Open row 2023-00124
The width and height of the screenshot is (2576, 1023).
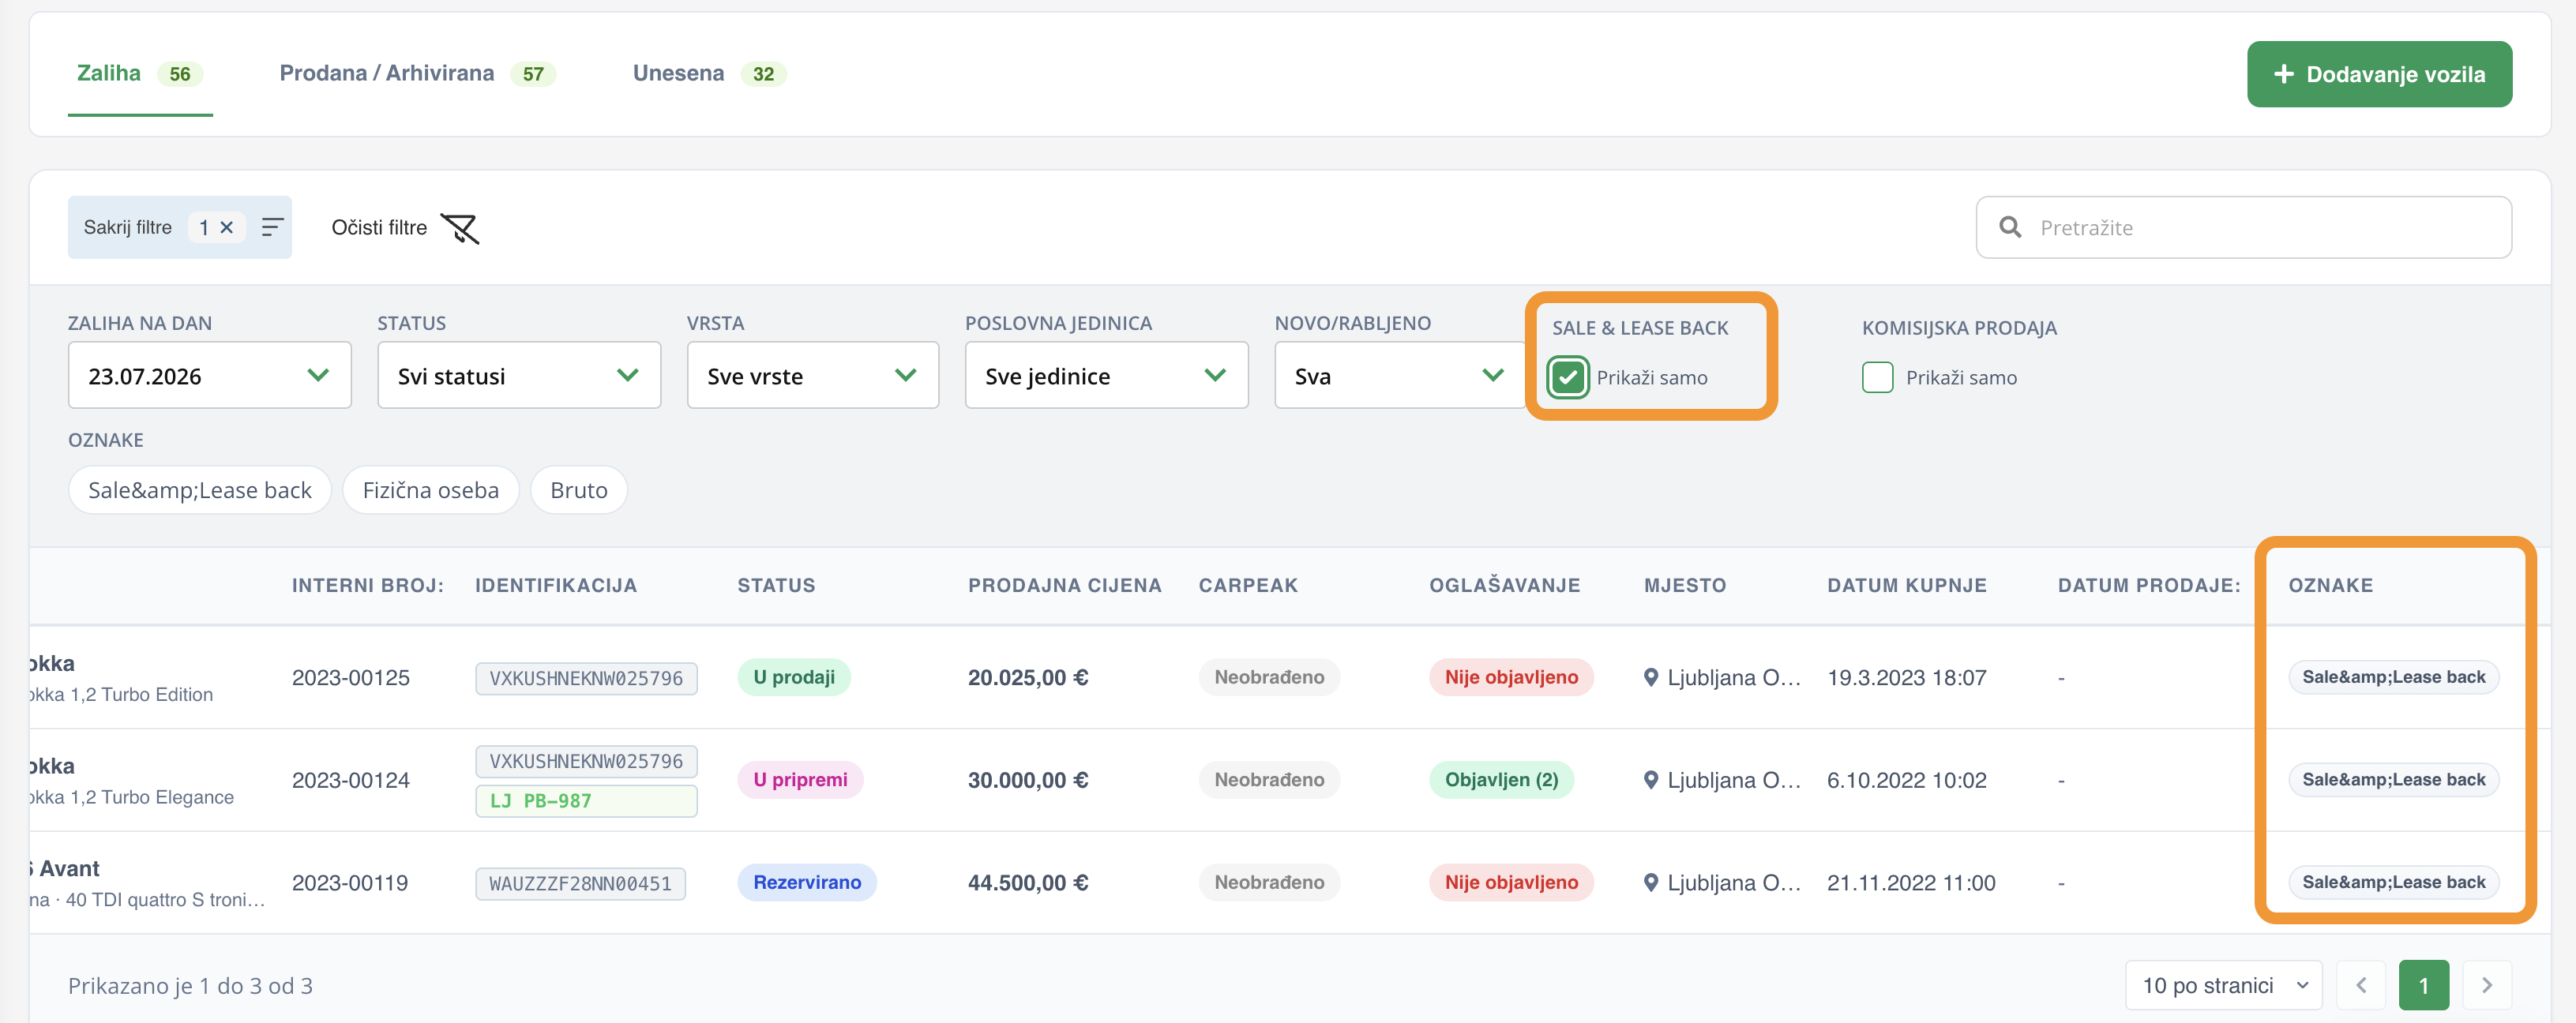(x=1290, y=780)
